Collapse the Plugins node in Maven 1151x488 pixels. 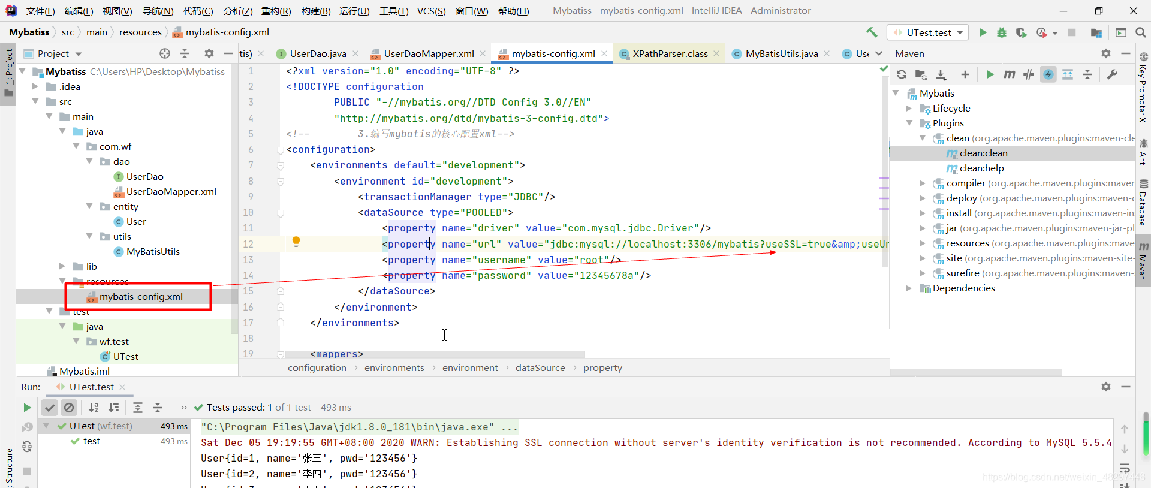pos(909,123)
